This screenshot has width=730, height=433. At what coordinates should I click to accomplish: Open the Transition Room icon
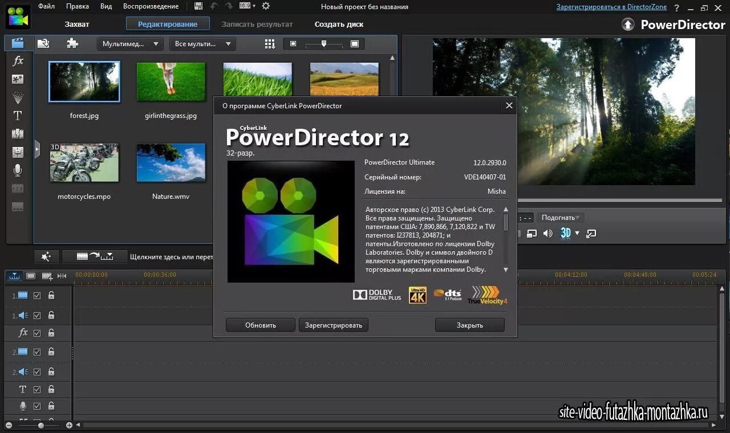pos(18,134)
